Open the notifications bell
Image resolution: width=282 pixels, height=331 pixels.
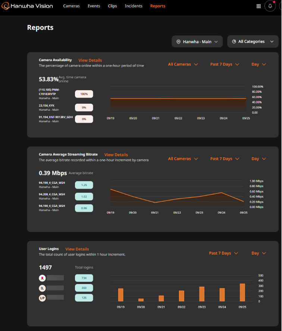(x=270, y=6)
